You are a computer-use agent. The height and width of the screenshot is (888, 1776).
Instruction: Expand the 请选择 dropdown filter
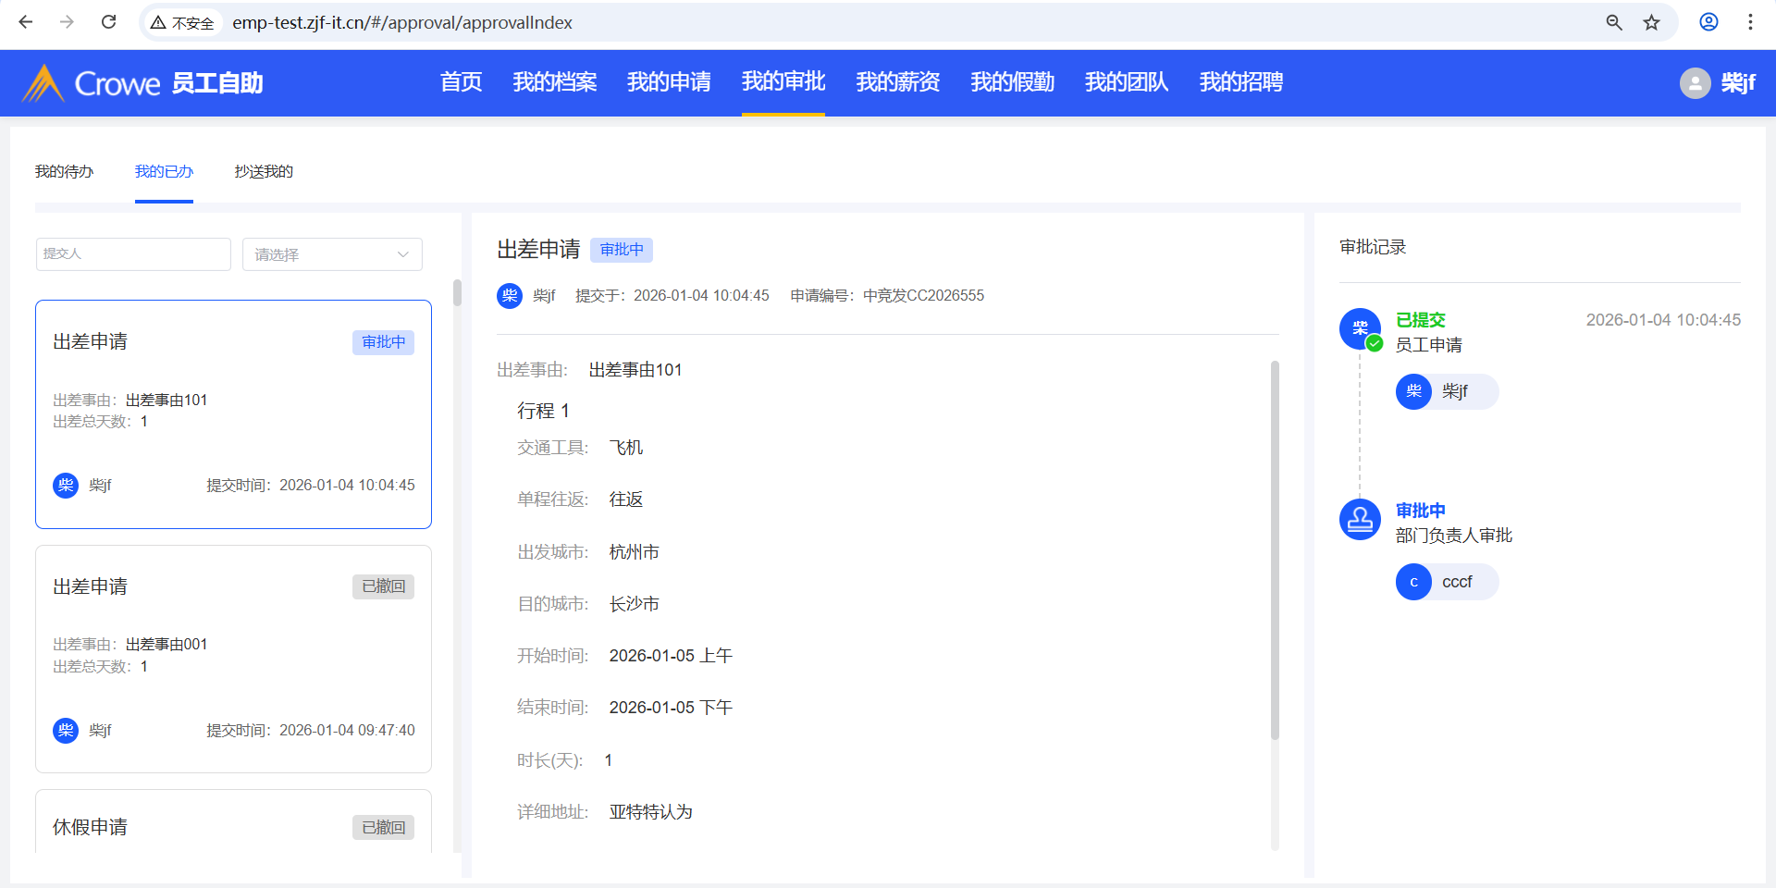click(x=332, y=254)
